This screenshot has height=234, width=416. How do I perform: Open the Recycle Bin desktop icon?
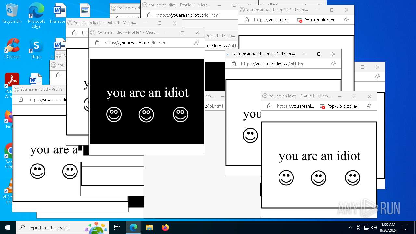[12, 13]
